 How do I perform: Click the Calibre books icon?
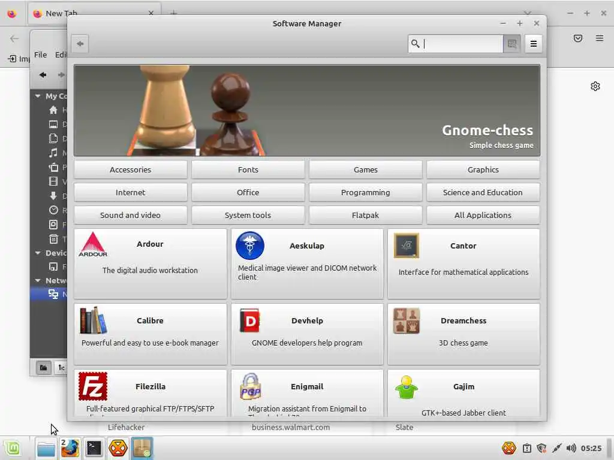click(x=93, y=320)
